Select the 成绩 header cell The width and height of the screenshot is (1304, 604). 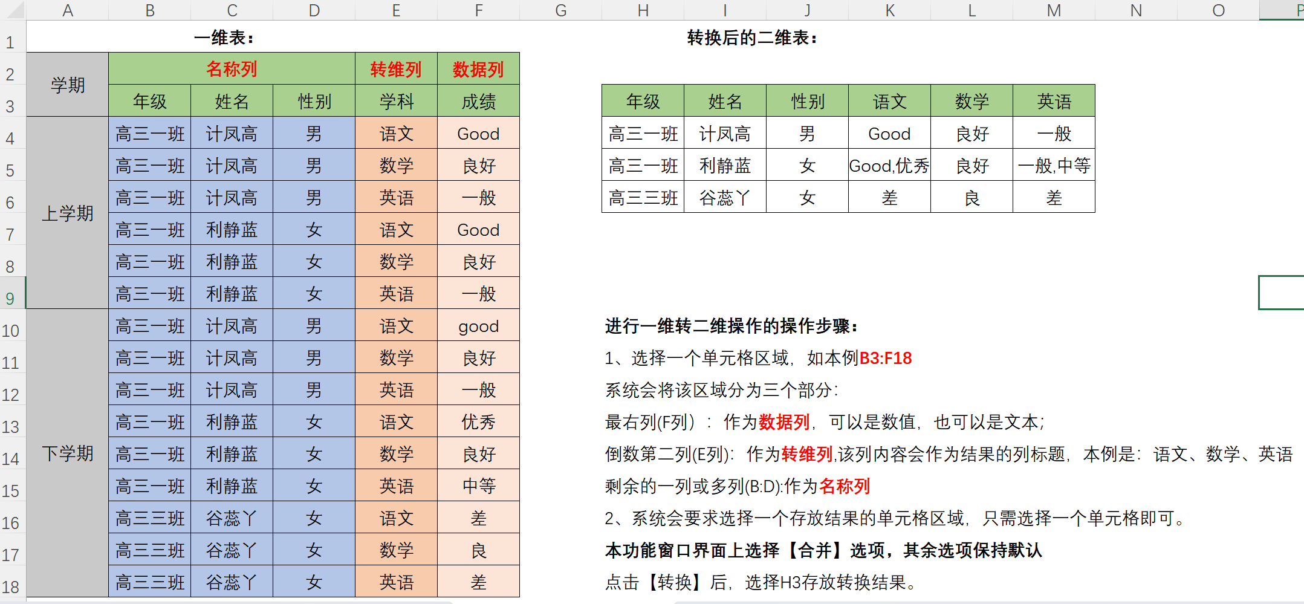tap(478, 101)
